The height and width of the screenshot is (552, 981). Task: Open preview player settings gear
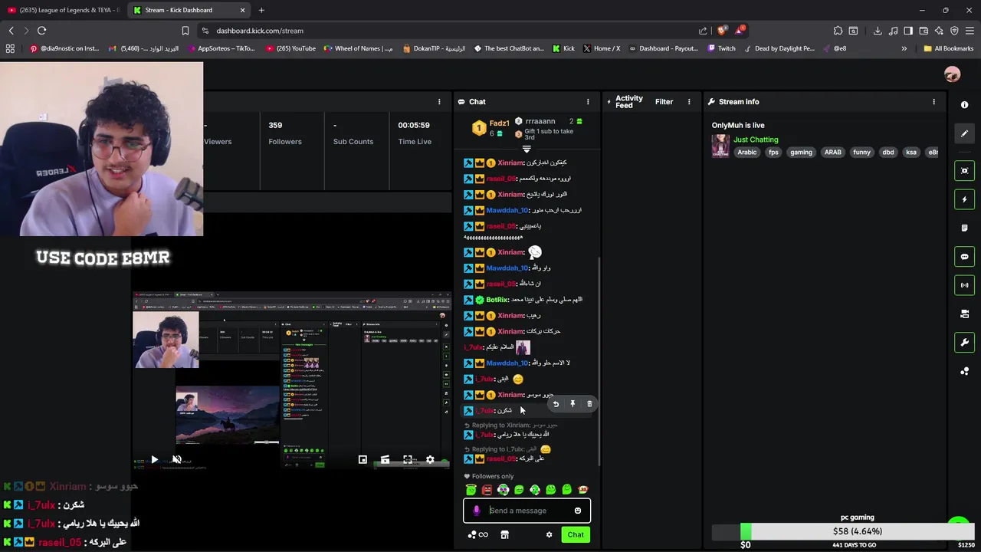pyautogui.click(x=430, y=460)
